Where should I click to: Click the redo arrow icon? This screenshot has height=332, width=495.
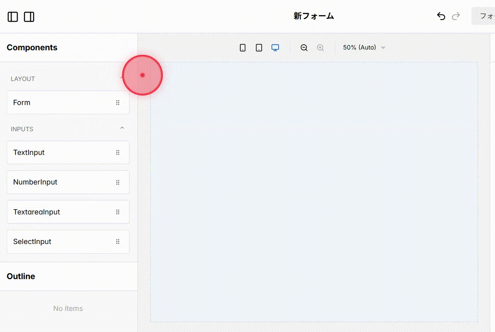click(456, 16)
